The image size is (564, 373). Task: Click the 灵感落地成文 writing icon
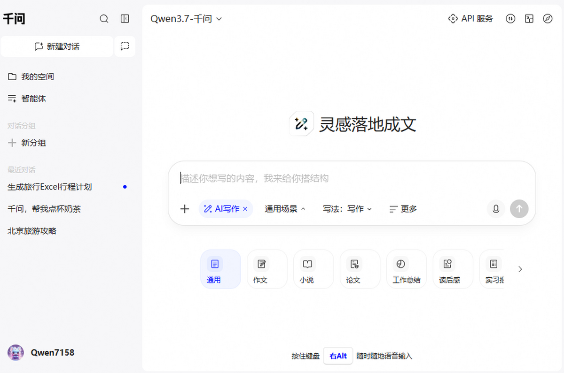point(301,124)
